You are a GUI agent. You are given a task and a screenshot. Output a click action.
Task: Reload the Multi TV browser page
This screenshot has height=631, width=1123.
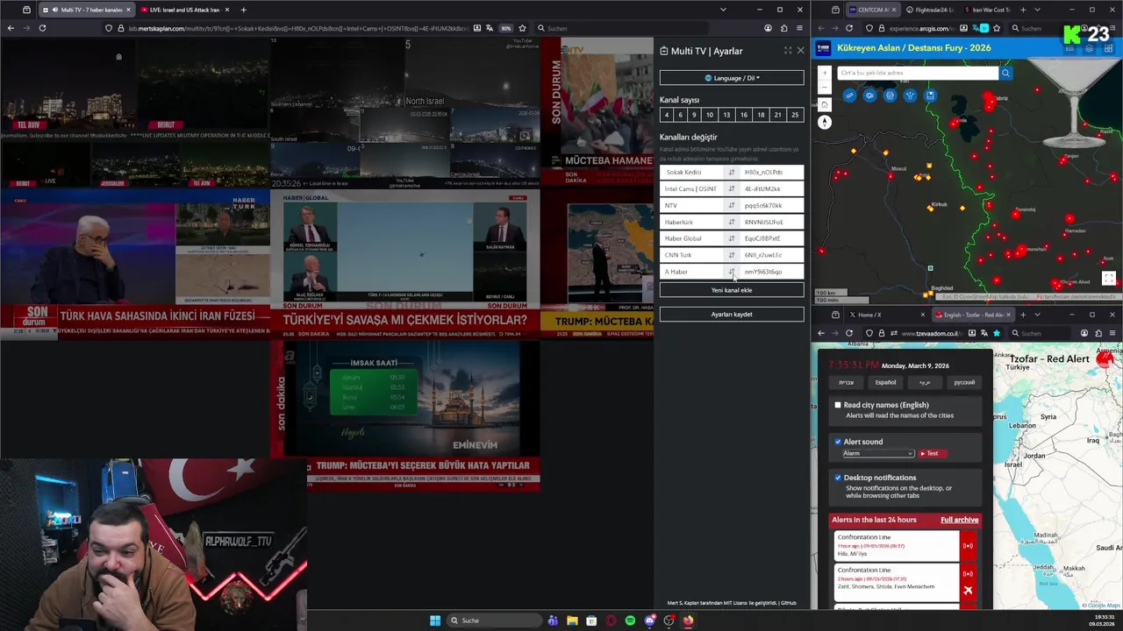point(42,28)
